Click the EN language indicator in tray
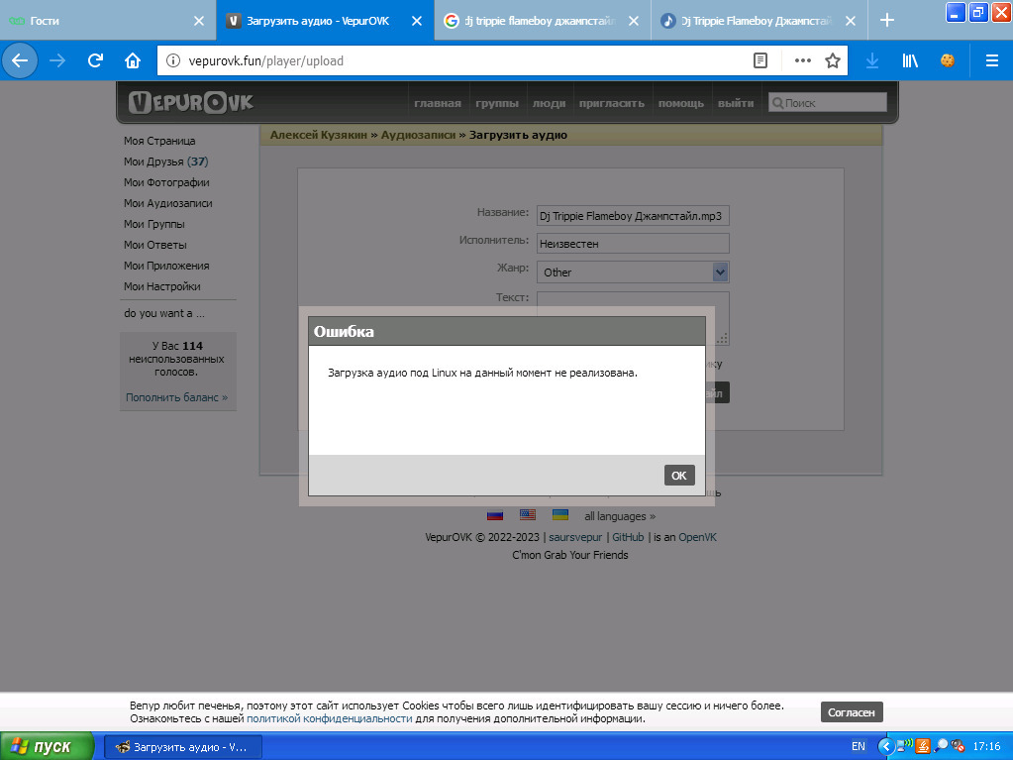This screenshot has height=760, width=1013. click(858, 746)
